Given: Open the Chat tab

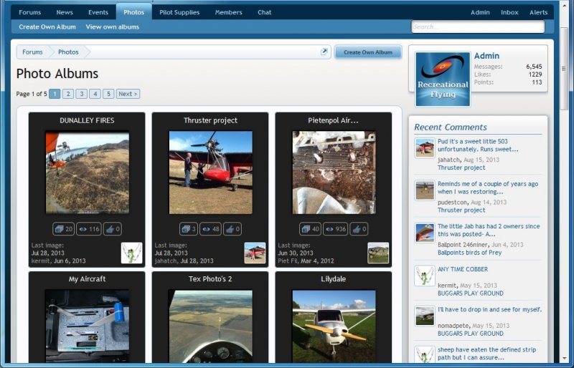Looking at the screenshot, I should click(x=264, y=12).
